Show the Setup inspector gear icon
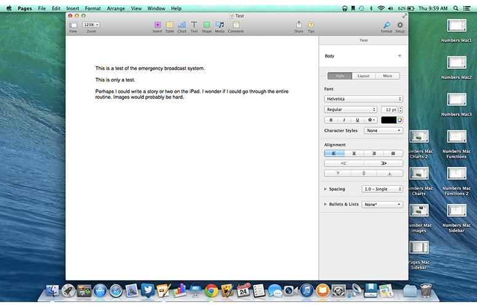This screenshot has width=477, height=307. coord(399,25)
